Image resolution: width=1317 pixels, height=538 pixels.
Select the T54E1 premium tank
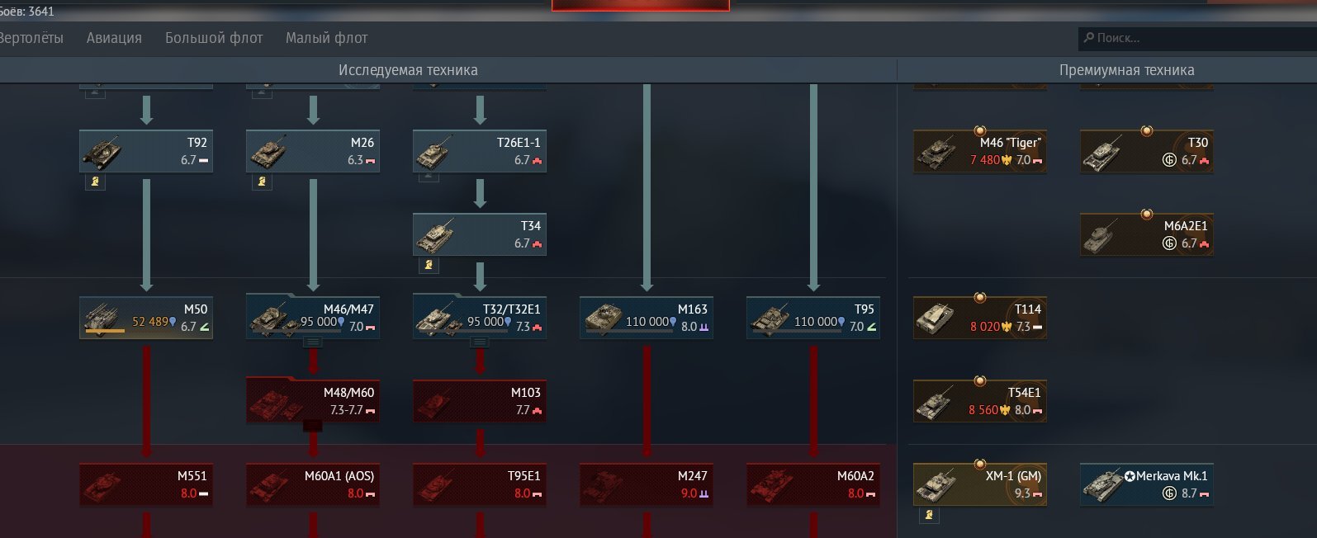[980, 401]
